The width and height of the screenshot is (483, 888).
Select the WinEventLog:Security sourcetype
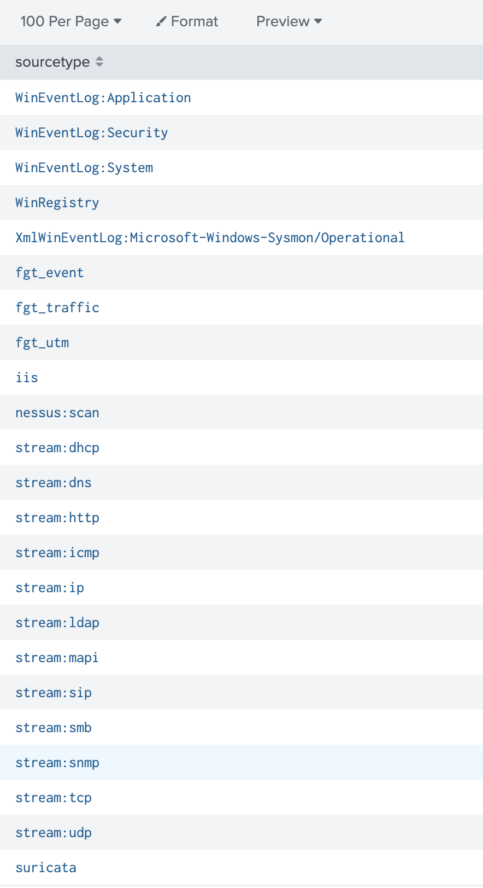coord(91,132)
